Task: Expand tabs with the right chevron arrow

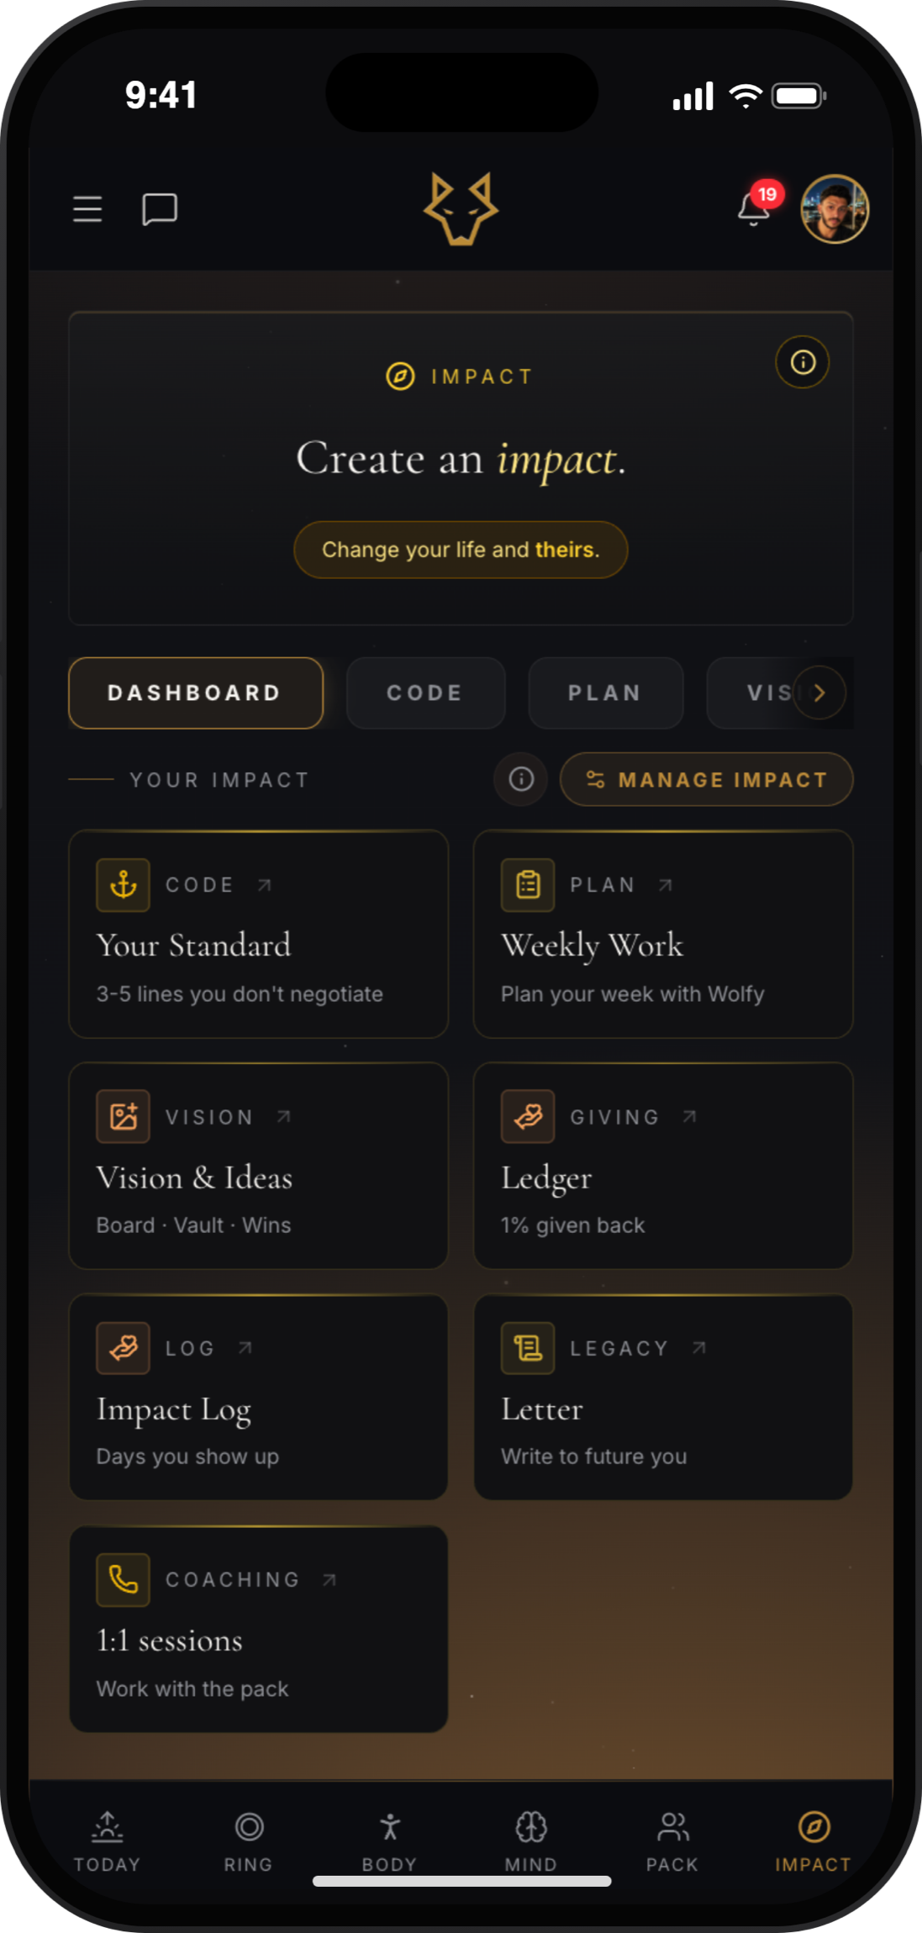Action: tap(819, 693)
